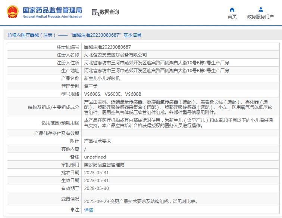
Task: Click the 产品技术要求 attachment value
Action: click(x=97, y=141)
